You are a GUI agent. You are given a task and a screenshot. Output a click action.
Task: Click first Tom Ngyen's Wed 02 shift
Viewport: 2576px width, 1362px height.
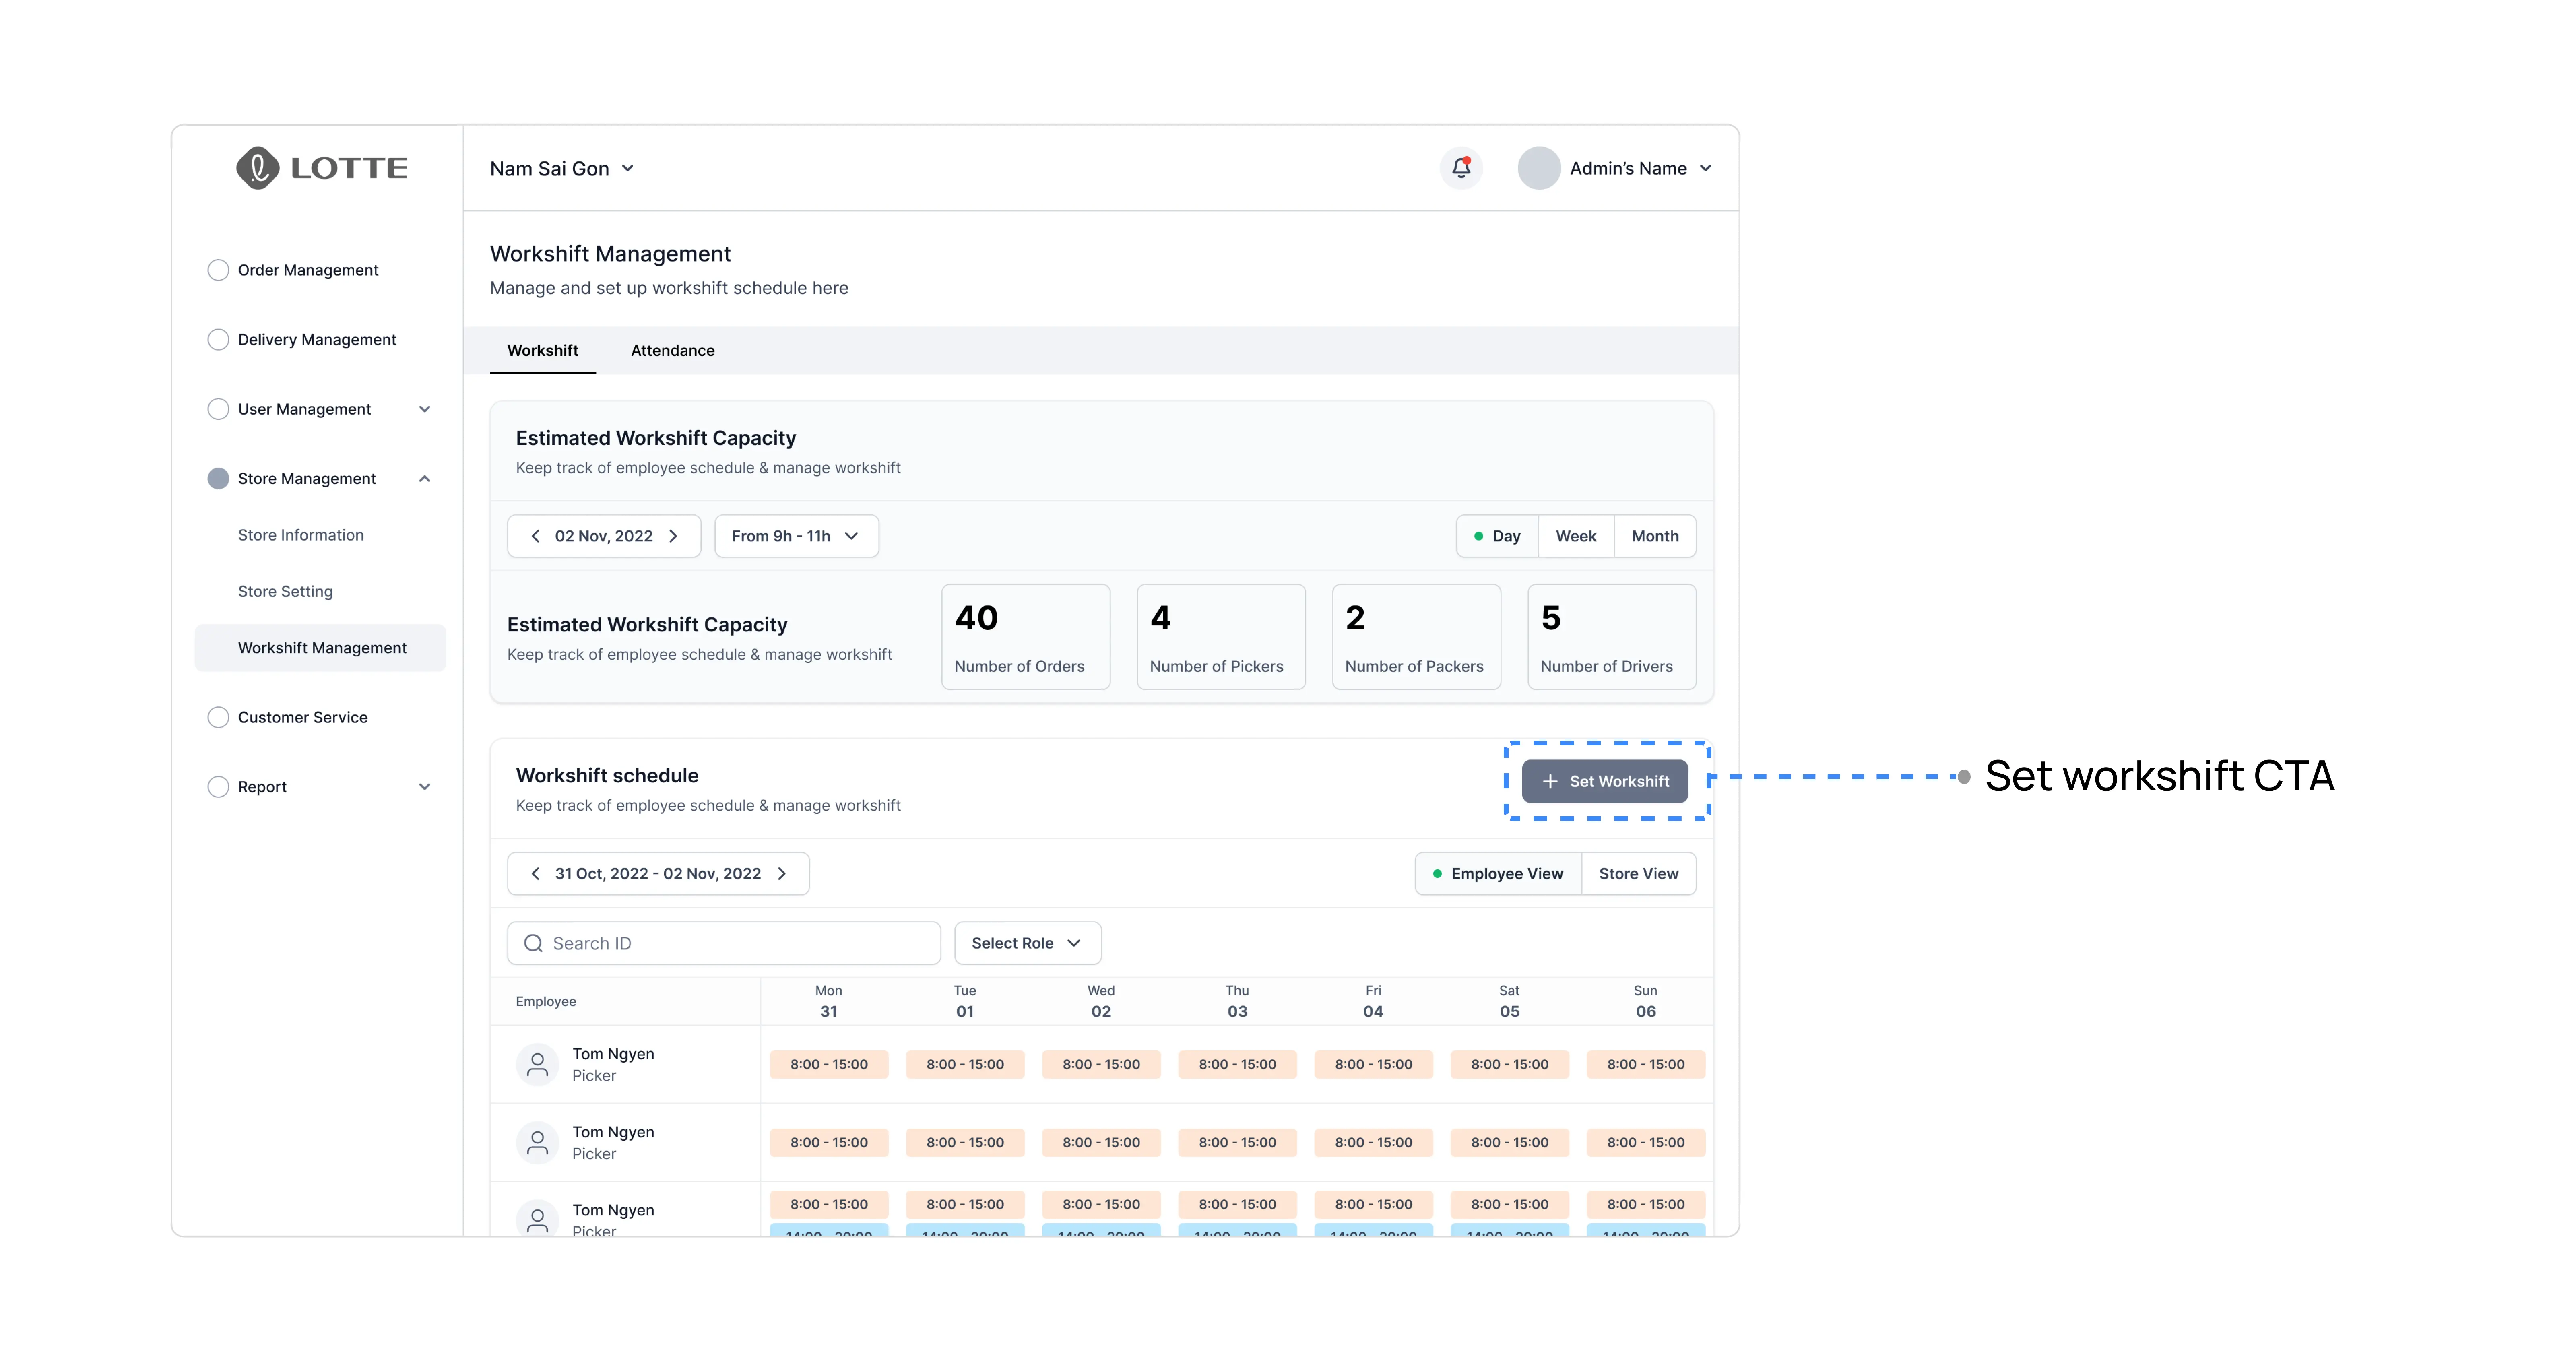1101,1065
